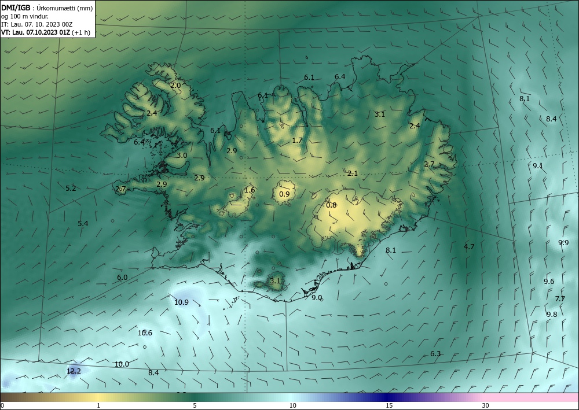The width and height of the screenshot is (579, 410).
Task: Click the 2.0 value on the map
Action: tap(175, 85)
